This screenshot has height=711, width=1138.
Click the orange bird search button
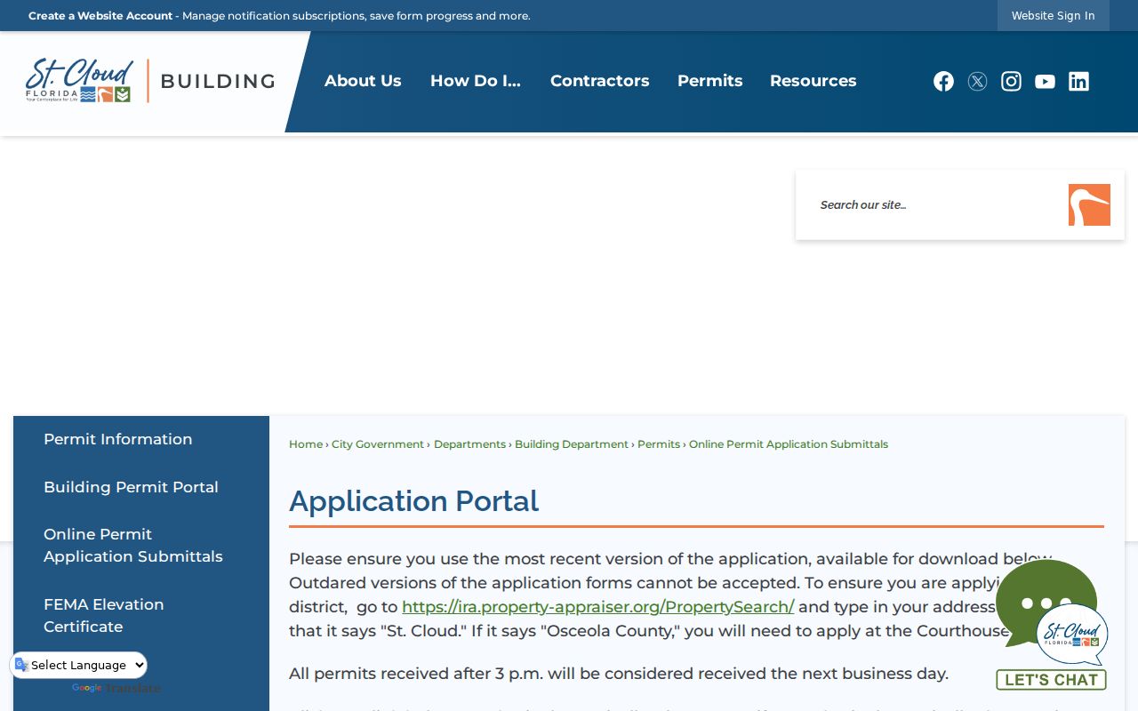click(1089, 204)
